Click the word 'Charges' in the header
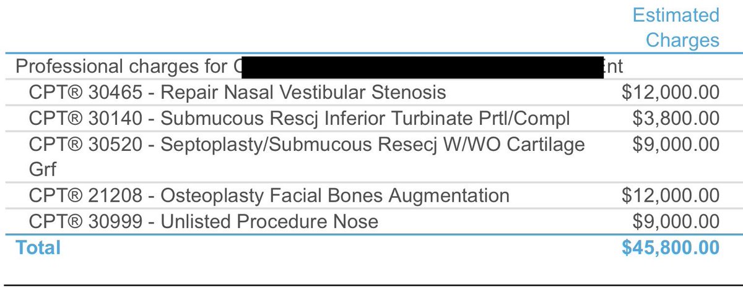This screenshot has width=743, height=290. point(682,40)
